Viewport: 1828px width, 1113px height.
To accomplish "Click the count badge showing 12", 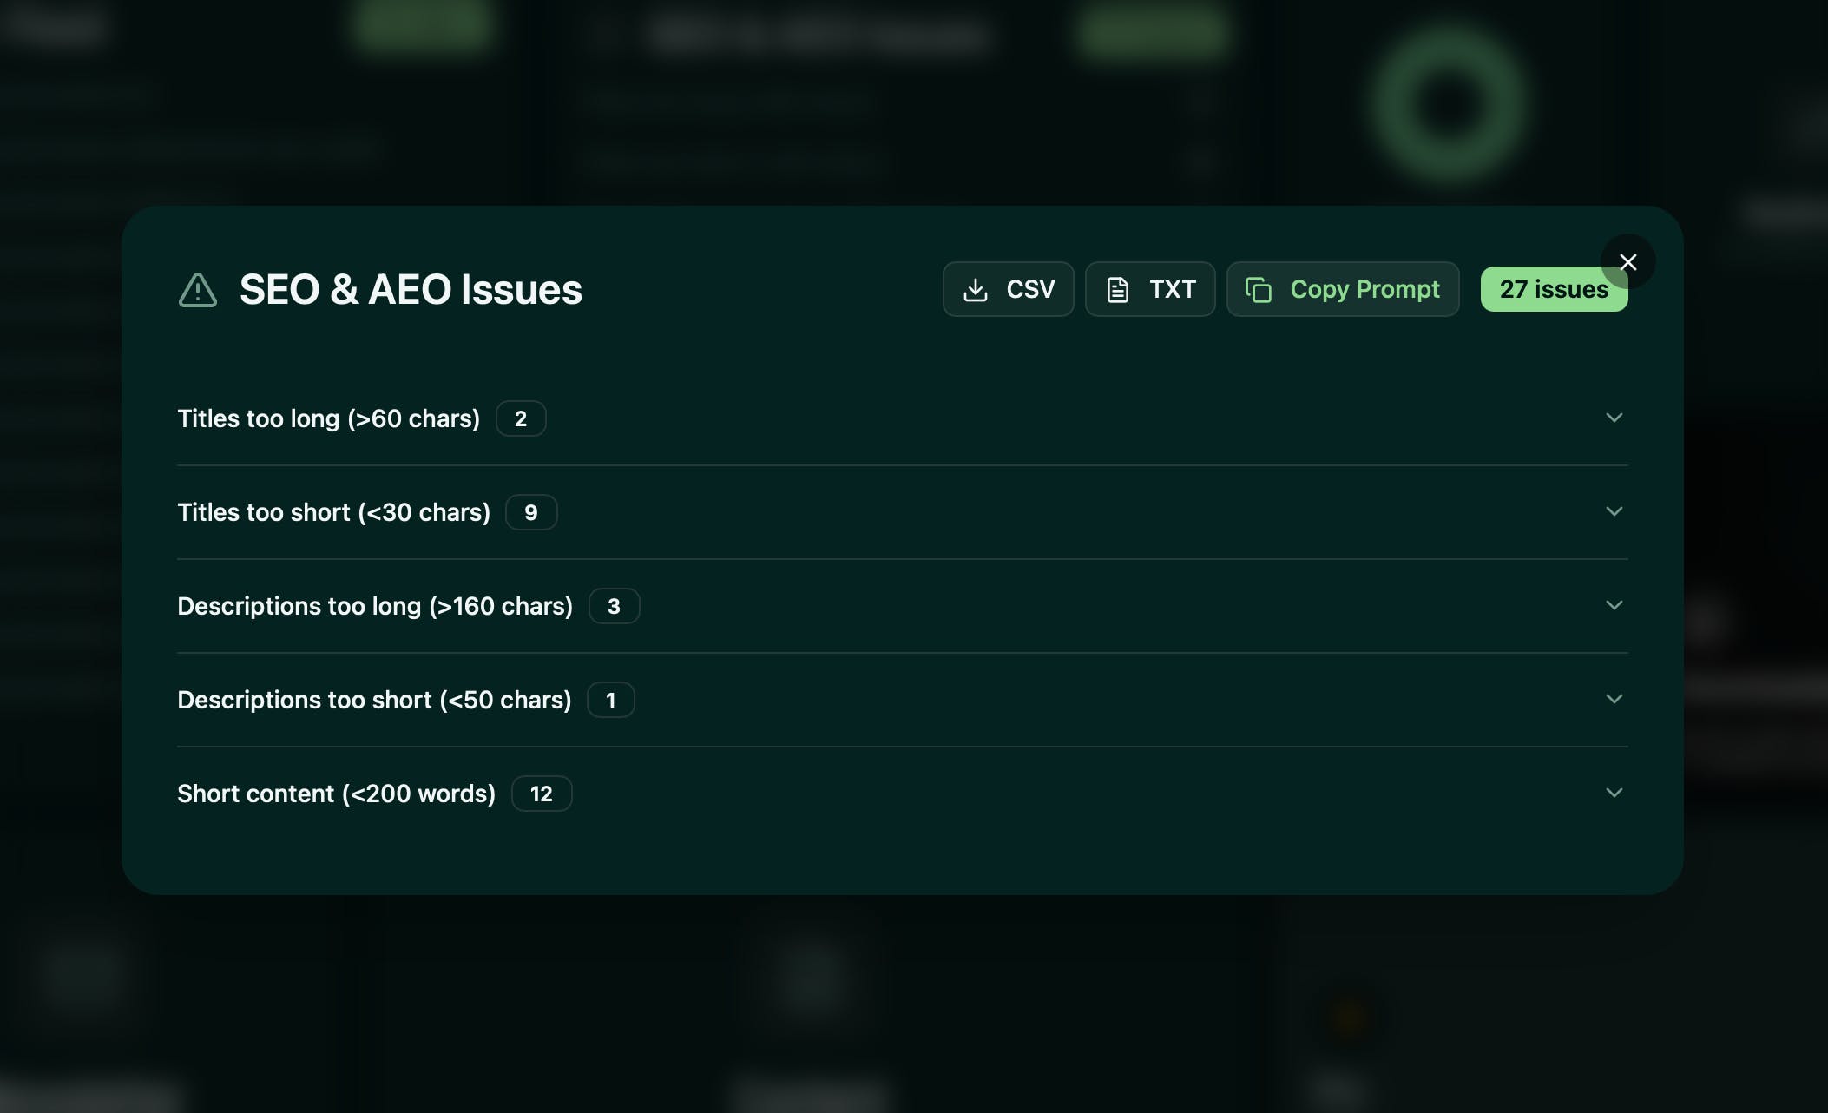I will [541, 794].
